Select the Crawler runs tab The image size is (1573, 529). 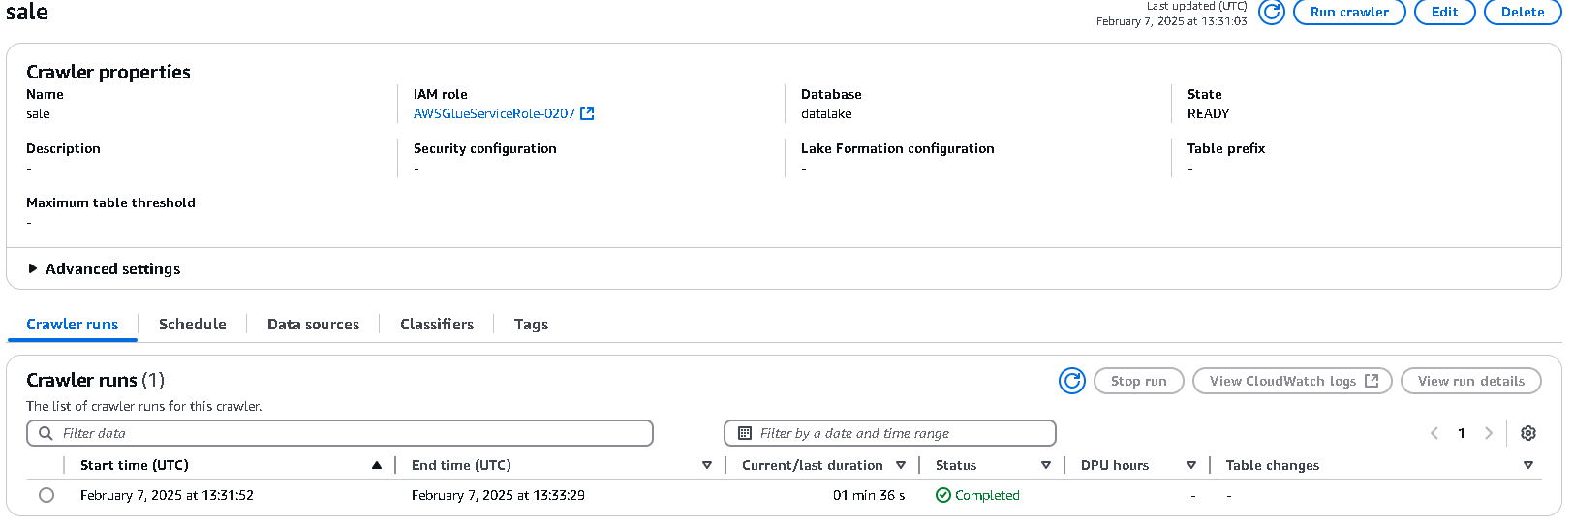coord(73,325)
